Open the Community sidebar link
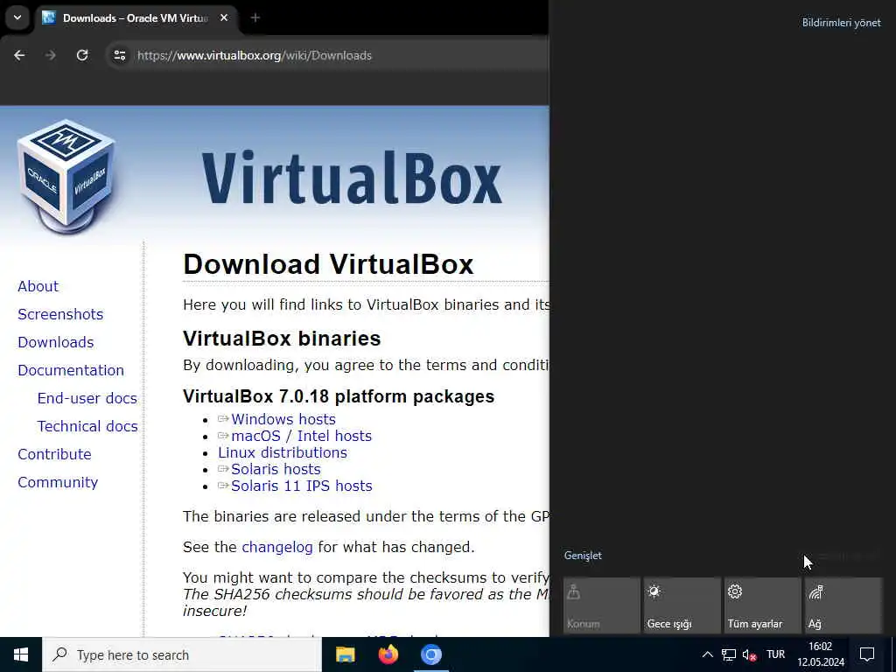The image size is (896, 672). click(x=58, y=482)
